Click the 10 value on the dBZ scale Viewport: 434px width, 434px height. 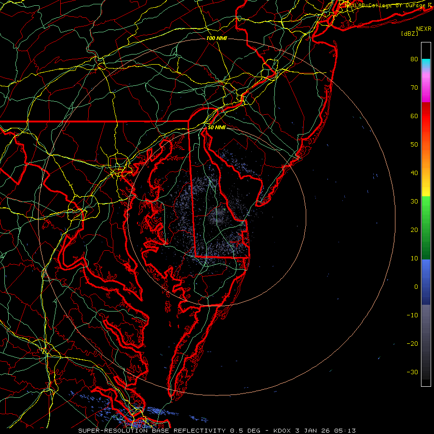point(414,258)
